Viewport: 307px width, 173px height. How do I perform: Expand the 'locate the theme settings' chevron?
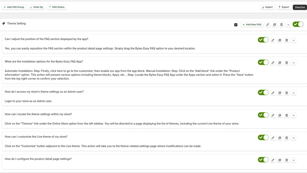click(294, 115)
